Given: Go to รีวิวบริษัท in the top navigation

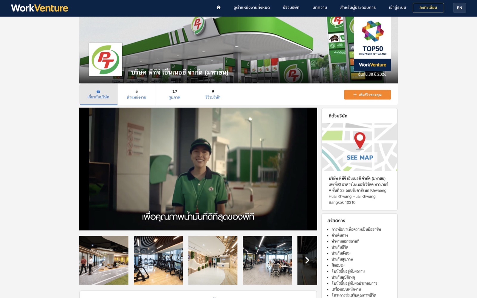Looking at the screenshot, I should click(291, 8).
